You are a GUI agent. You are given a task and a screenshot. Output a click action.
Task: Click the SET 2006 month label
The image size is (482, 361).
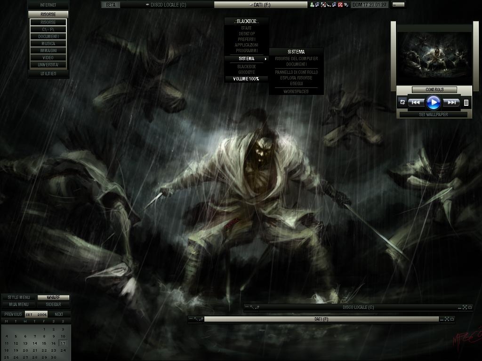36,314
